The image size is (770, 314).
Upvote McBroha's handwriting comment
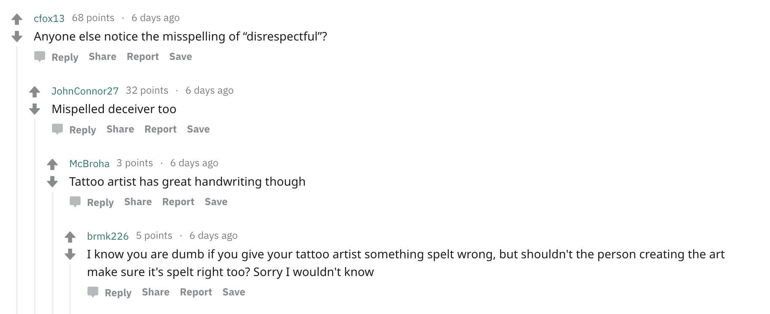click(52, 164)
